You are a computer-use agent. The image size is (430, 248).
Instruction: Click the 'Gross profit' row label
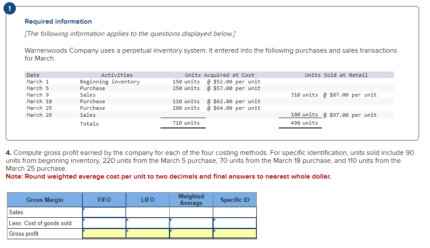[24, 234]
